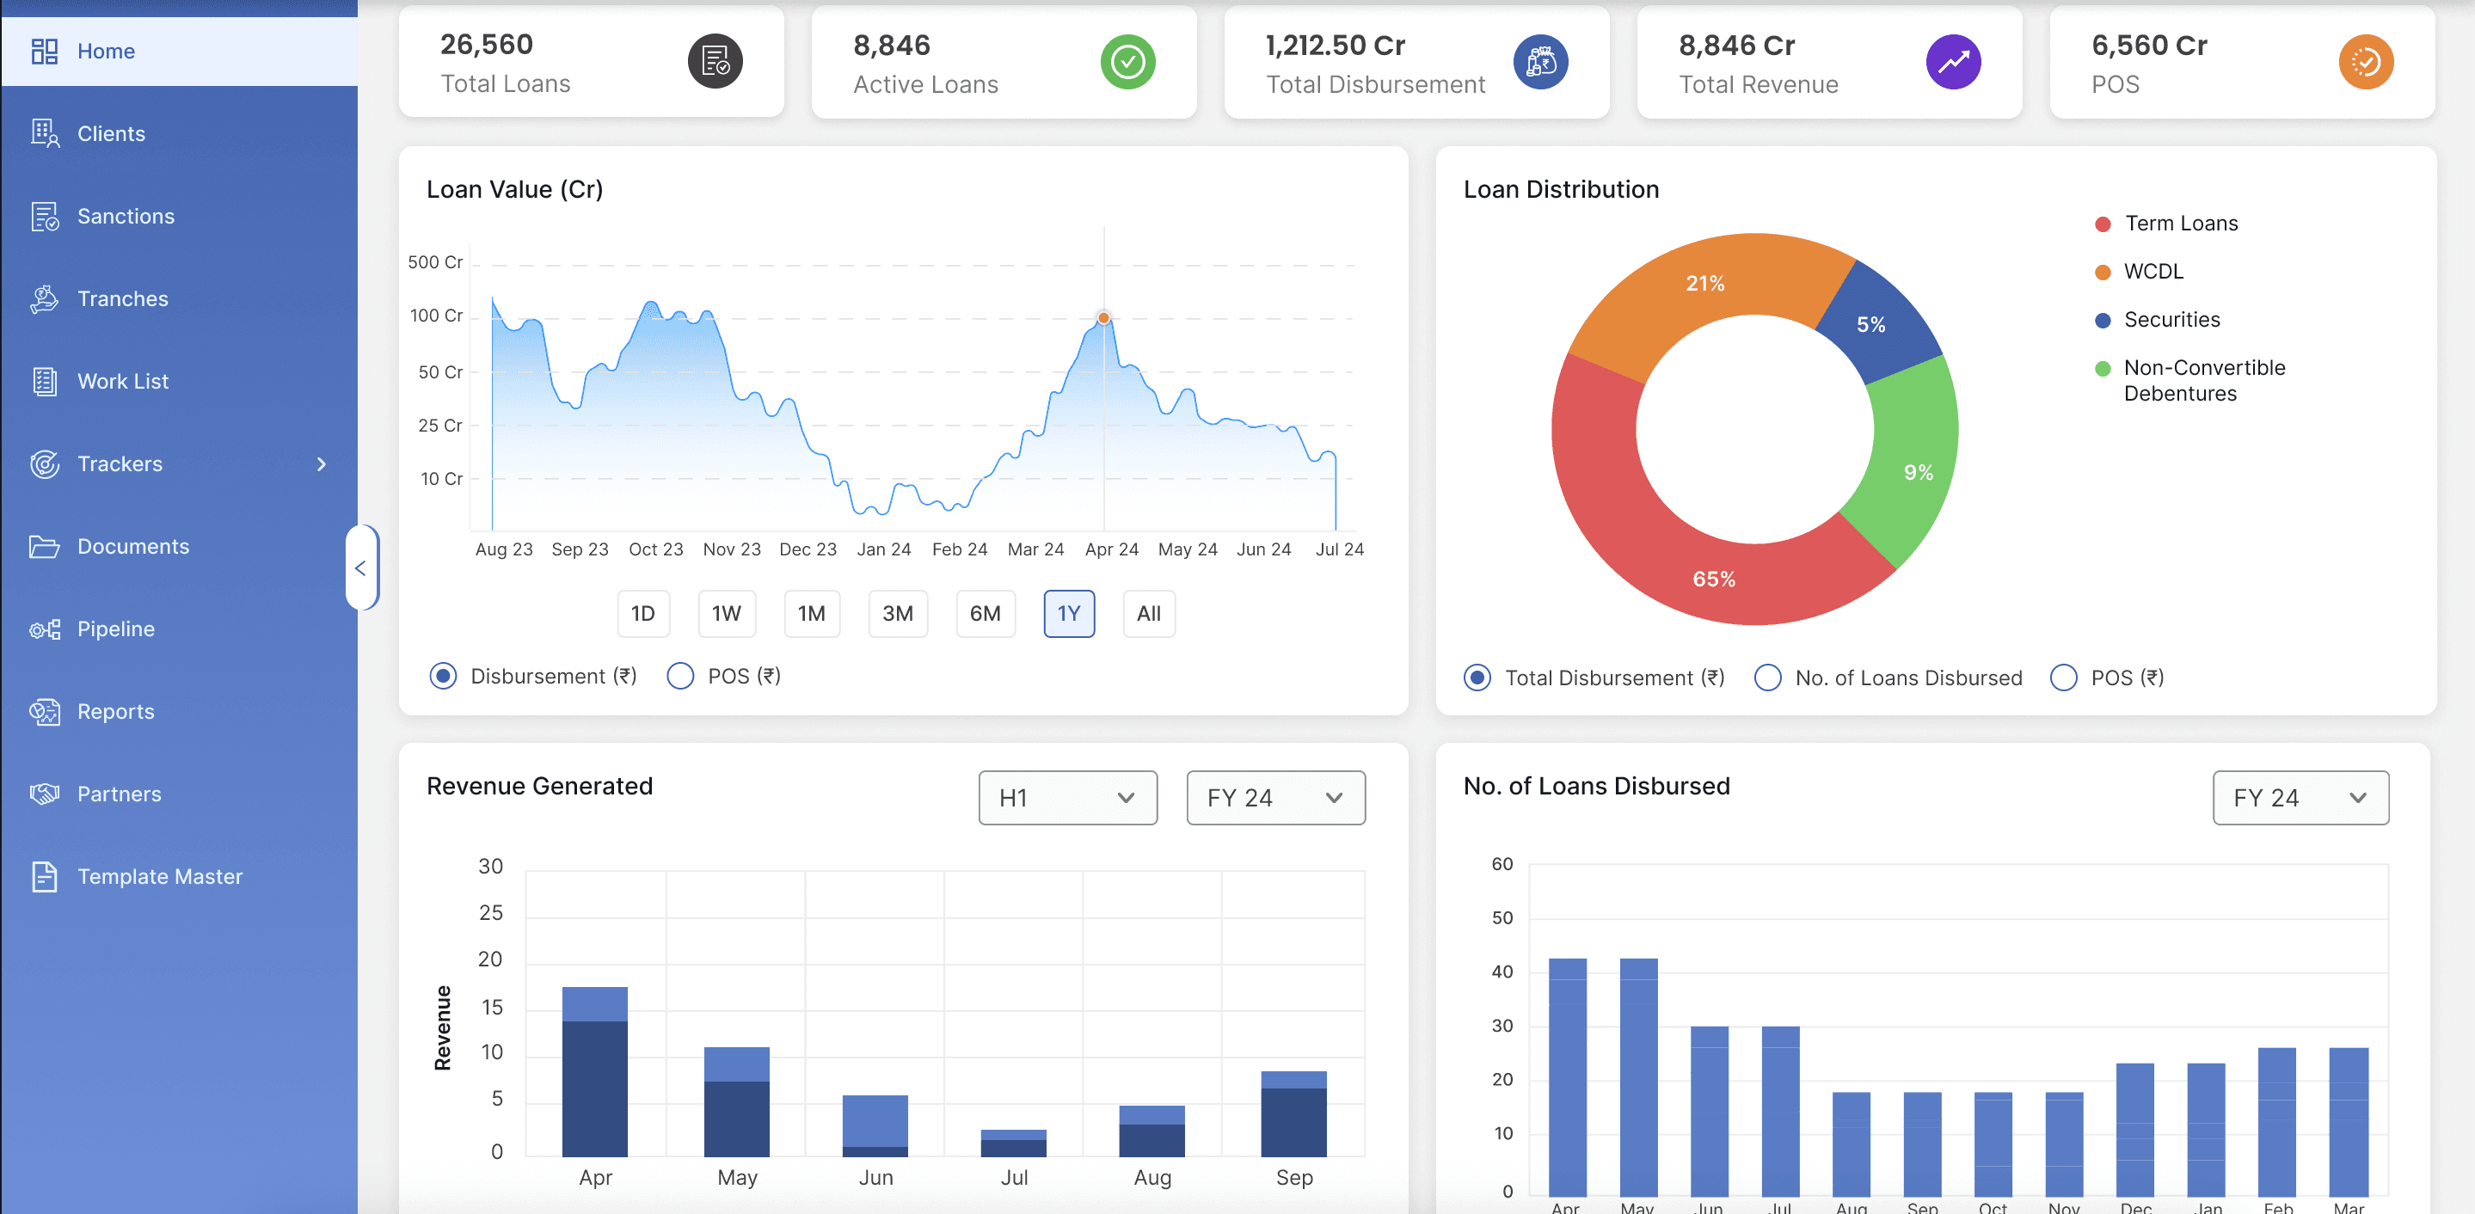Select POS (₹) radio under Loan Value
Image resolution: width=2475 pixels, height=1214 pixels.
[680, 676]
